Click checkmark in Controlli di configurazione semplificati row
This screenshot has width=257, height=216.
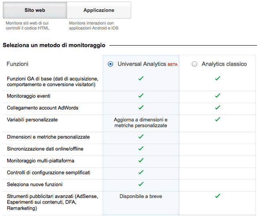(141, 172)
